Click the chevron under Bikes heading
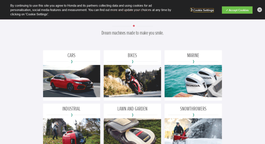Image resolution: width=265 pixels, height=144 pixels. (132, 62)
